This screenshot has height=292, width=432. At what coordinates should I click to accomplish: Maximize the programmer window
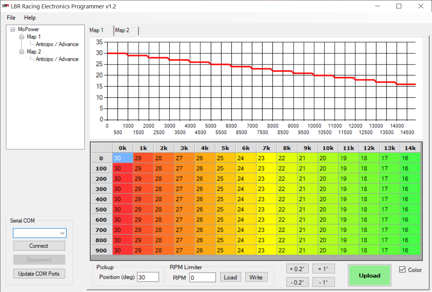click(399, 6)
